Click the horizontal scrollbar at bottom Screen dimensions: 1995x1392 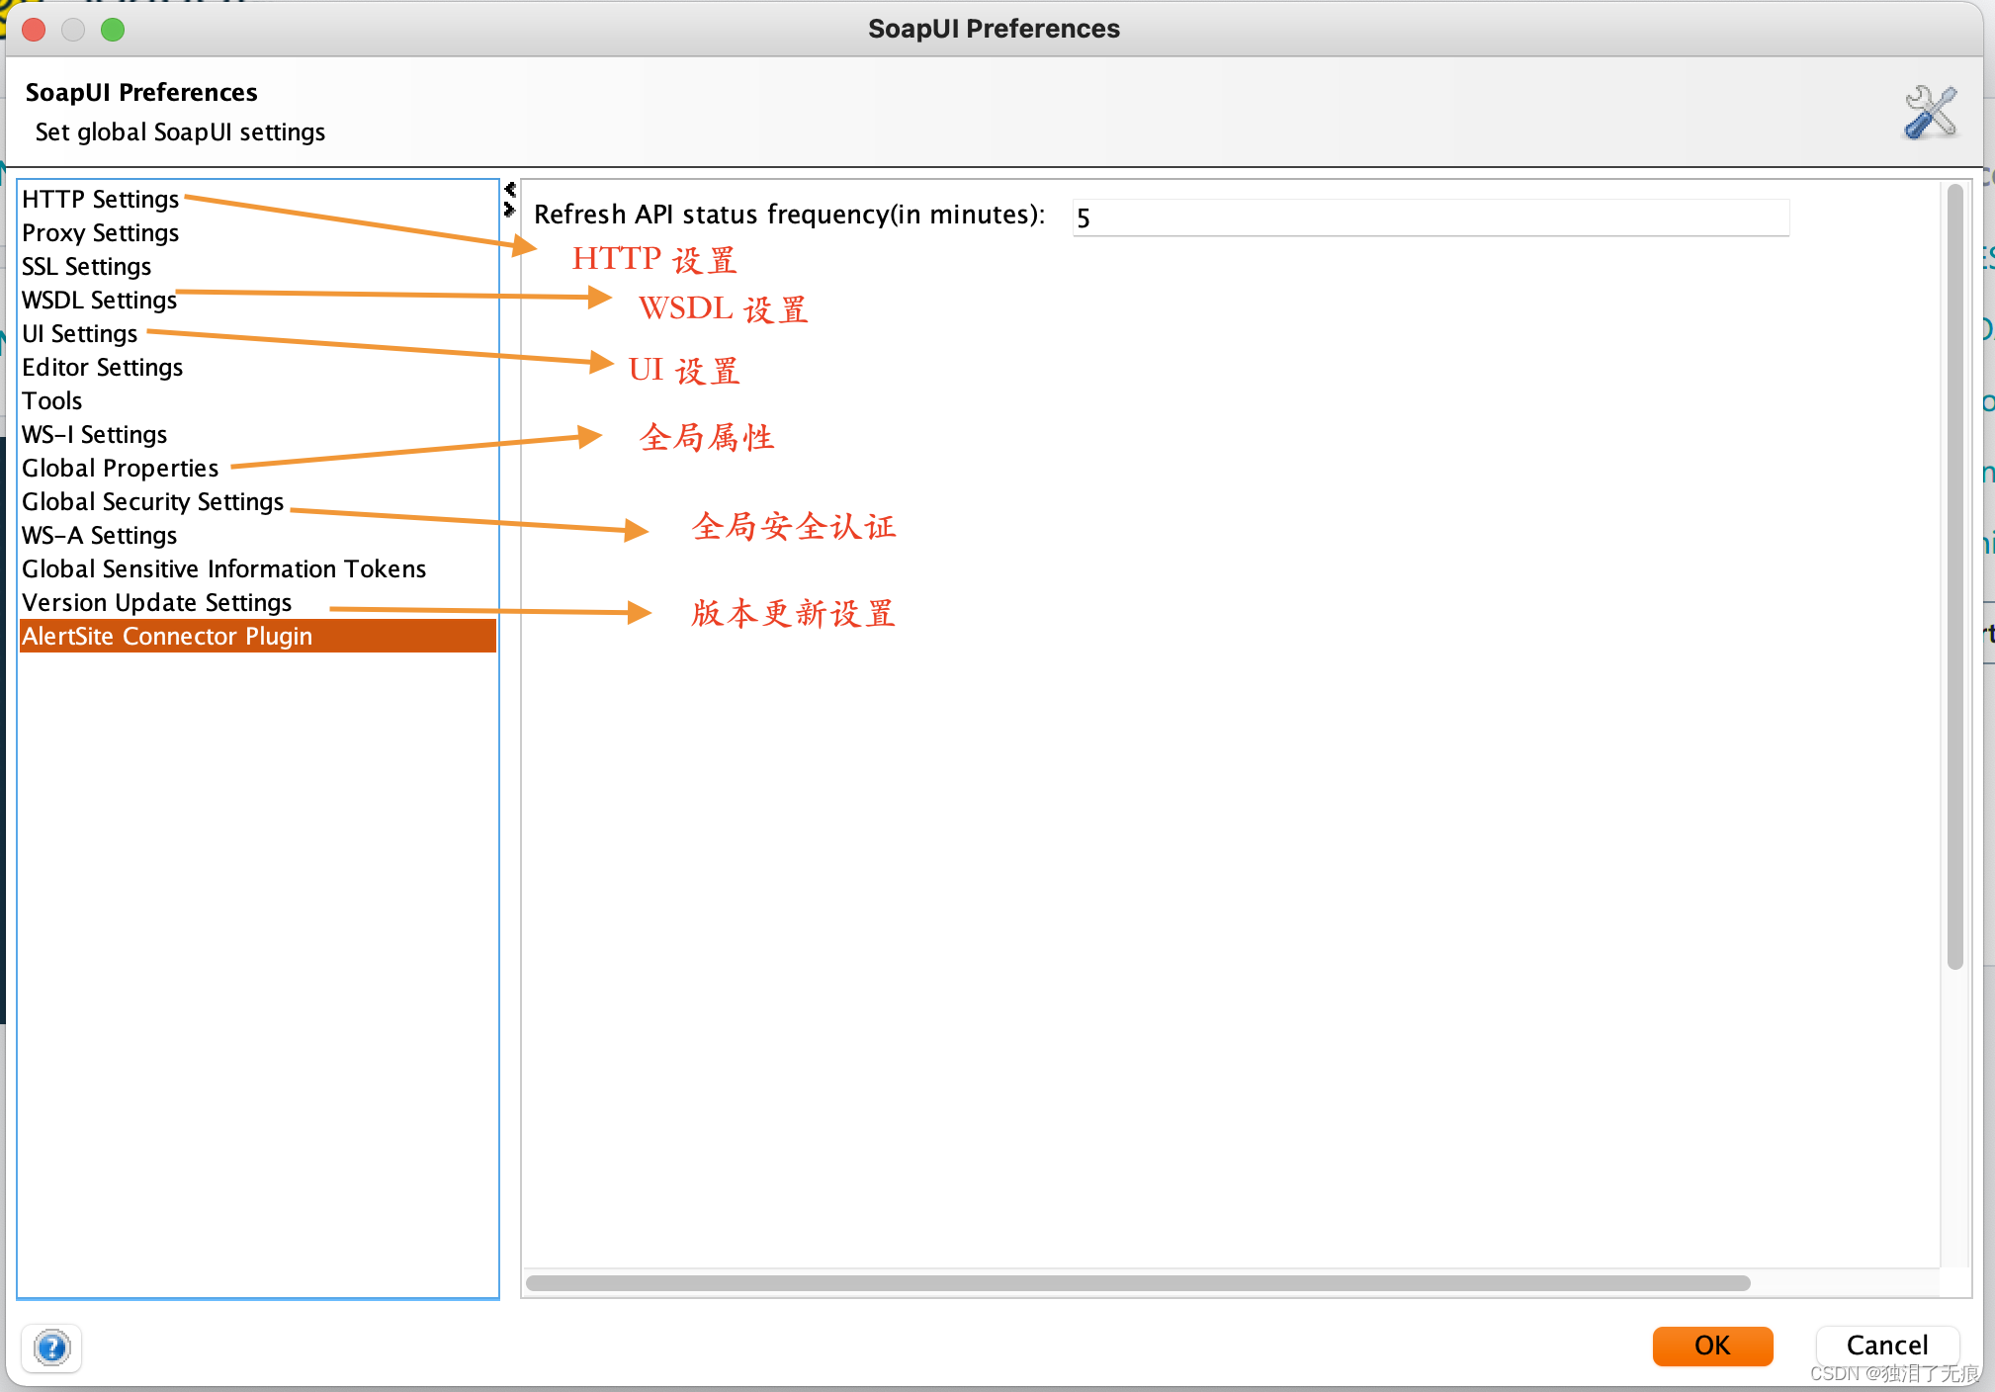[1137, 1283]
